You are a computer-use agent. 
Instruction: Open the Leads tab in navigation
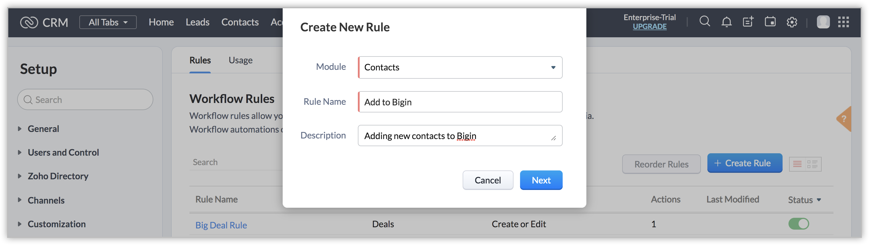point(197,22)
